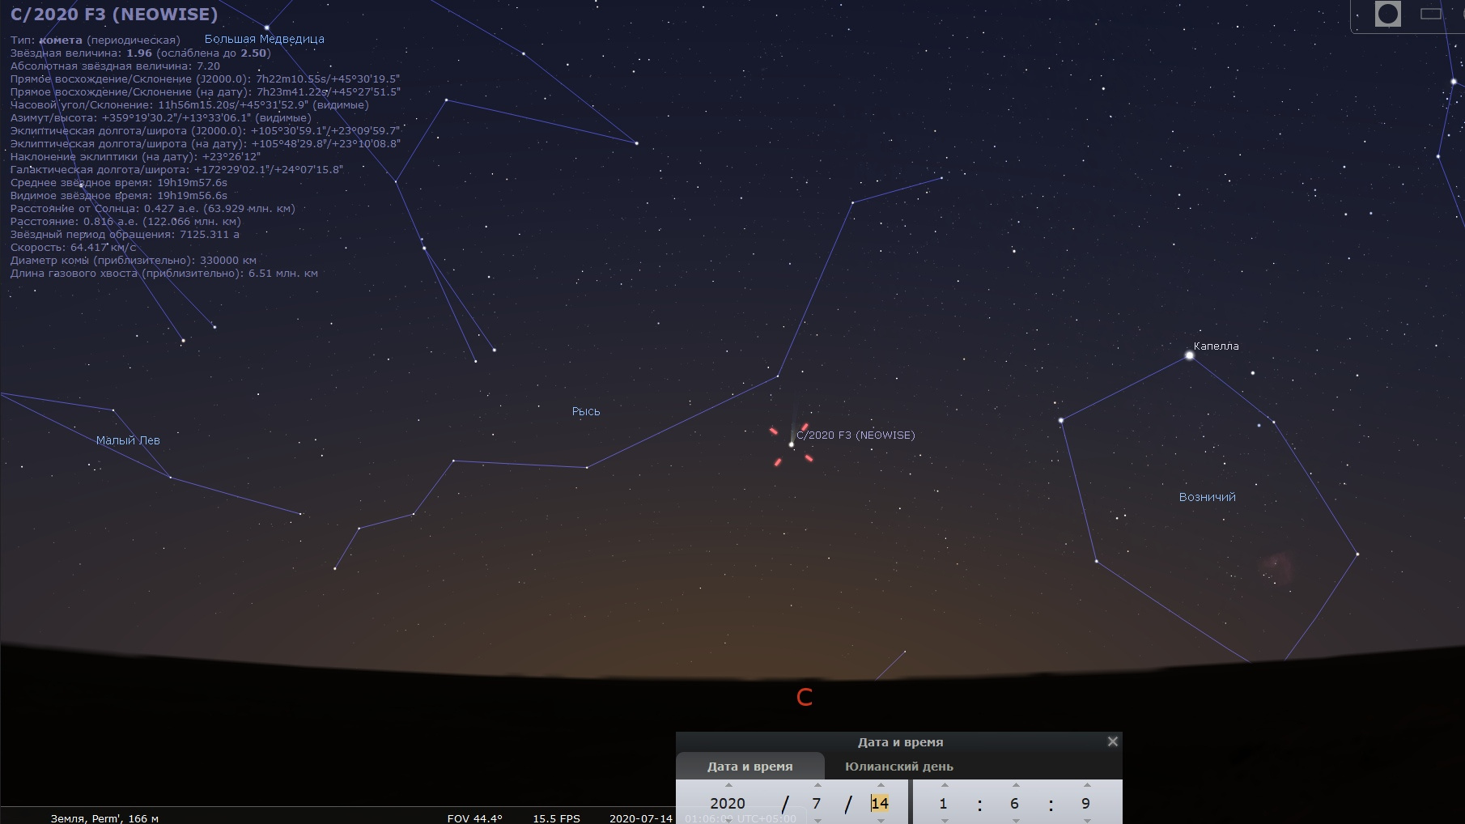The height and width of the screenshot is (824, 1465).
Task: Click the year field showing 2020
Action: point(728,803)
